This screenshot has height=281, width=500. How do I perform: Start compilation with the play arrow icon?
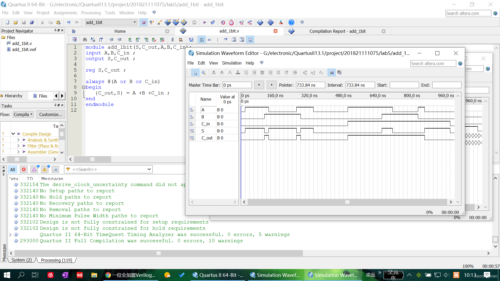point(204,22)
